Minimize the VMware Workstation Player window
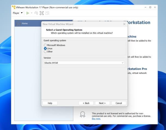This screenshot has width=166, height=130. [x=146, y=7]
